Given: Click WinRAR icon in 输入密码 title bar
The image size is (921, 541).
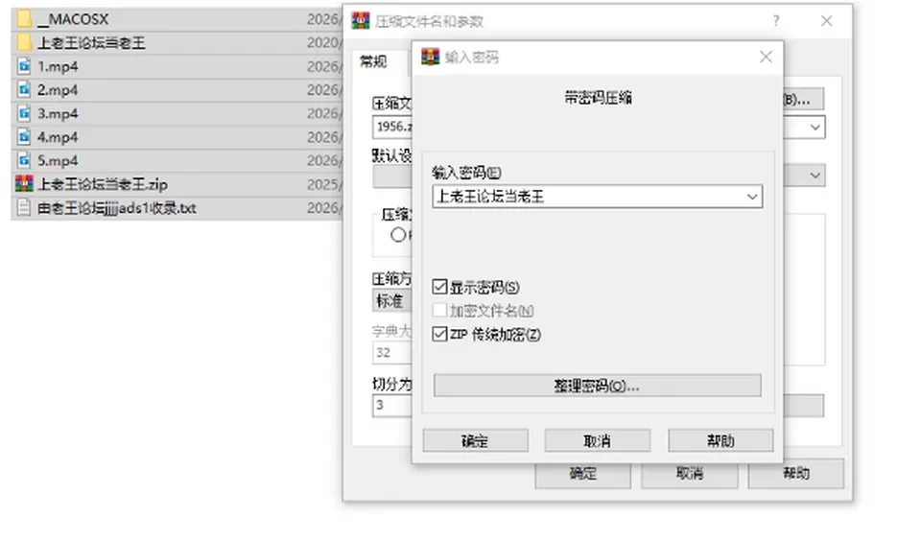Looking at the screenshot, I should point(431,57).
